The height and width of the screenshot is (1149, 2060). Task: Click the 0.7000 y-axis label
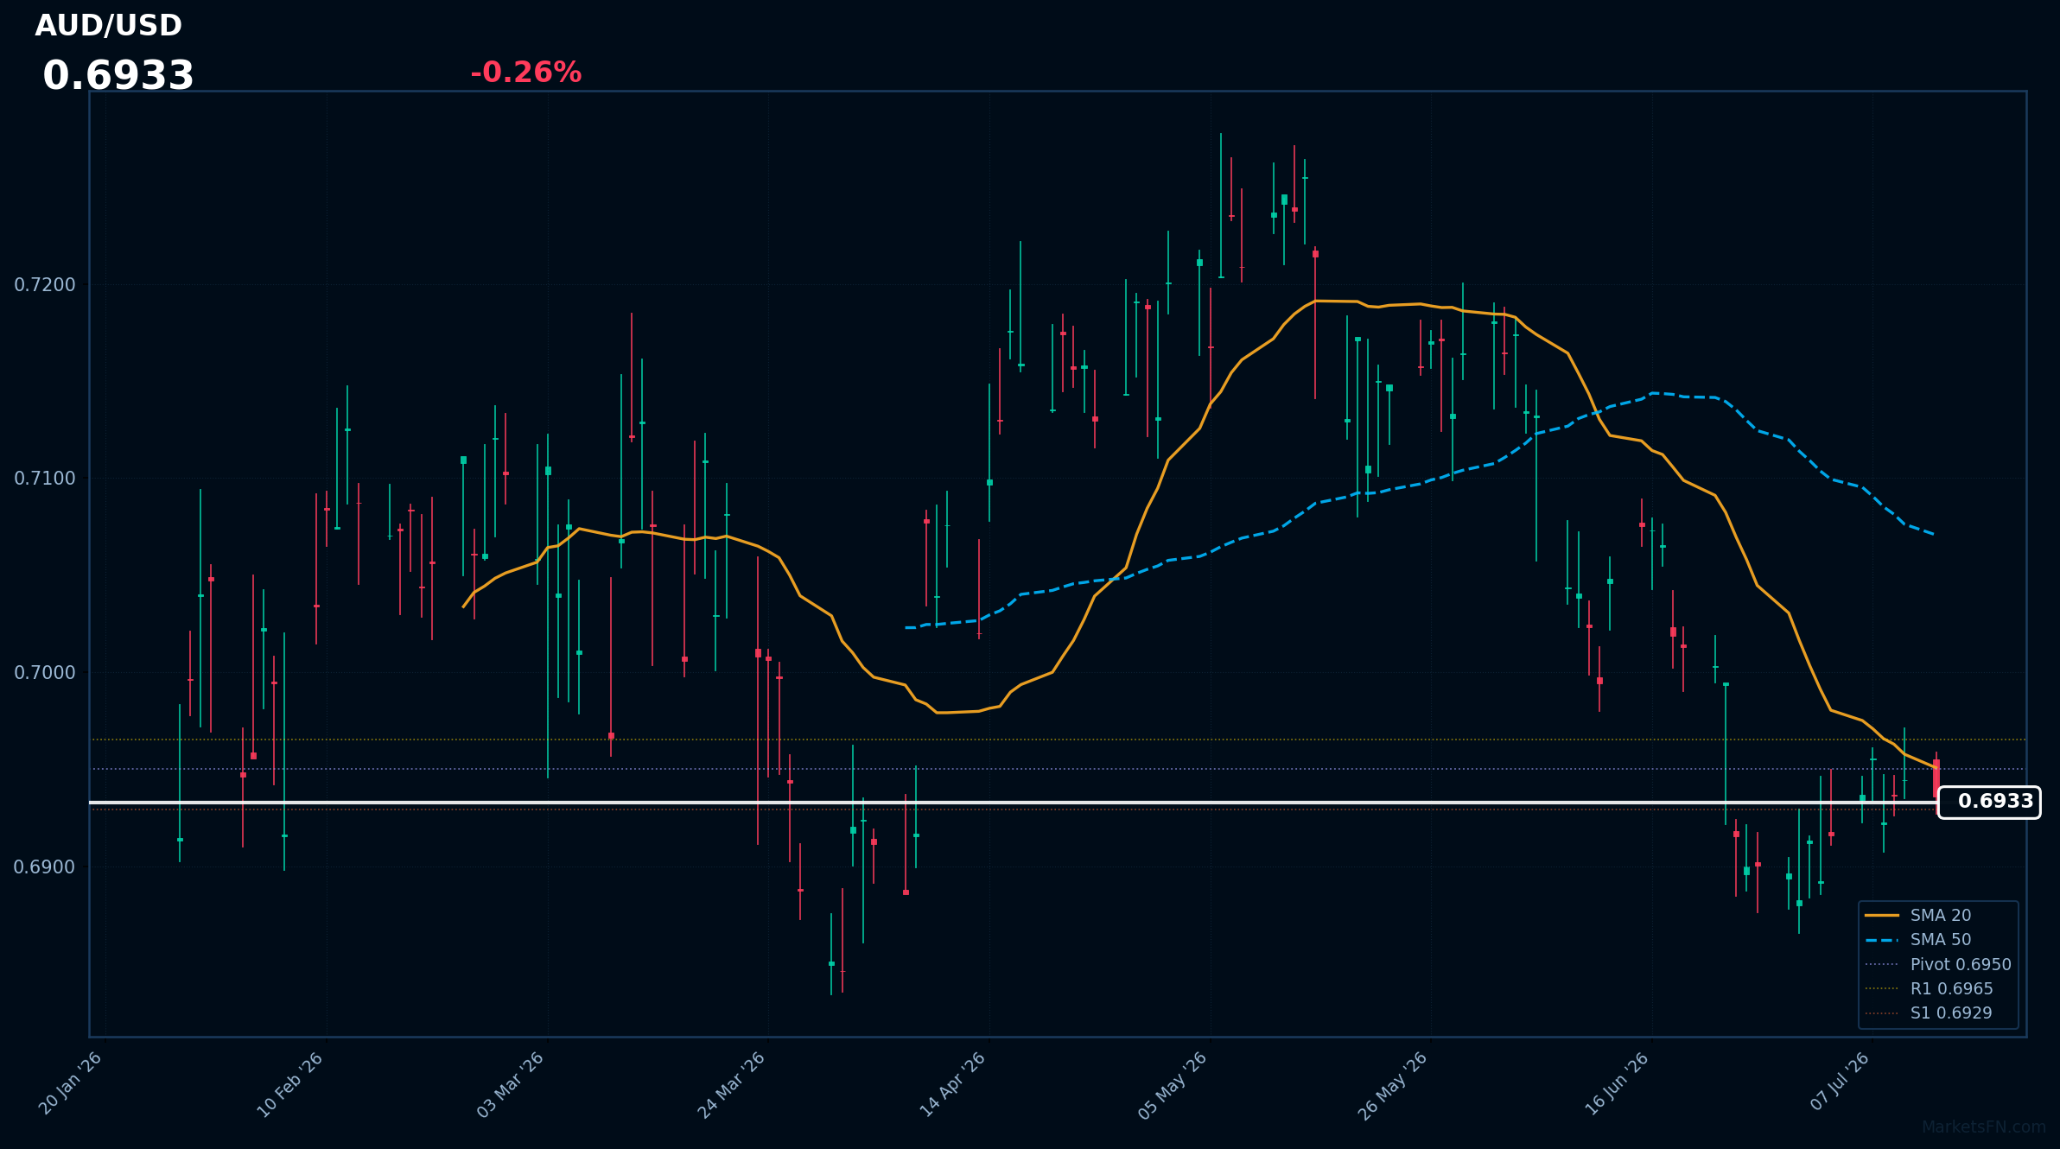click(45, 673)
